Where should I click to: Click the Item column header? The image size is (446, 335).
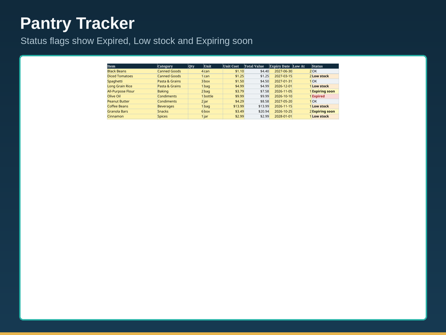click(132, 66)
